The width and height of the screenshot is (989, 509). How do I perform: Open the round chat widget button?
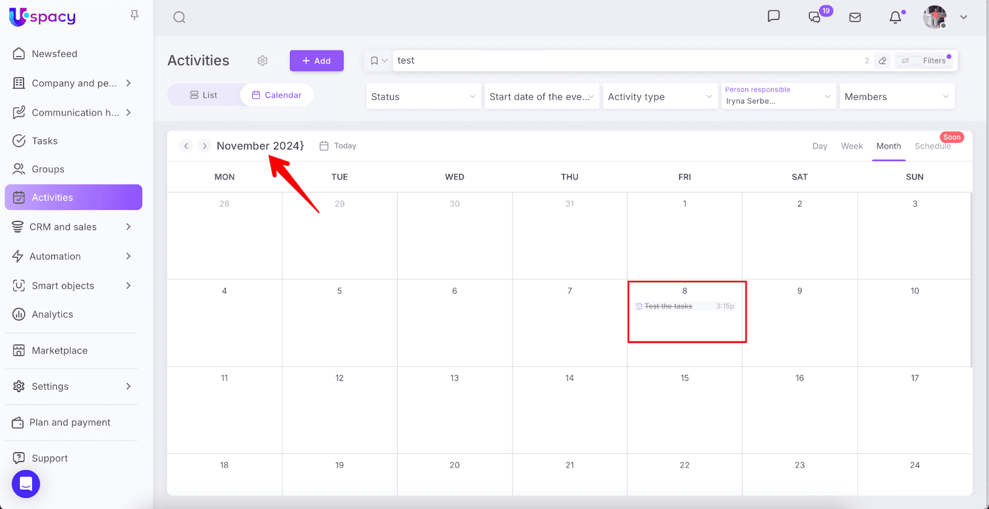pyautogui.click(x=26, y=484)
